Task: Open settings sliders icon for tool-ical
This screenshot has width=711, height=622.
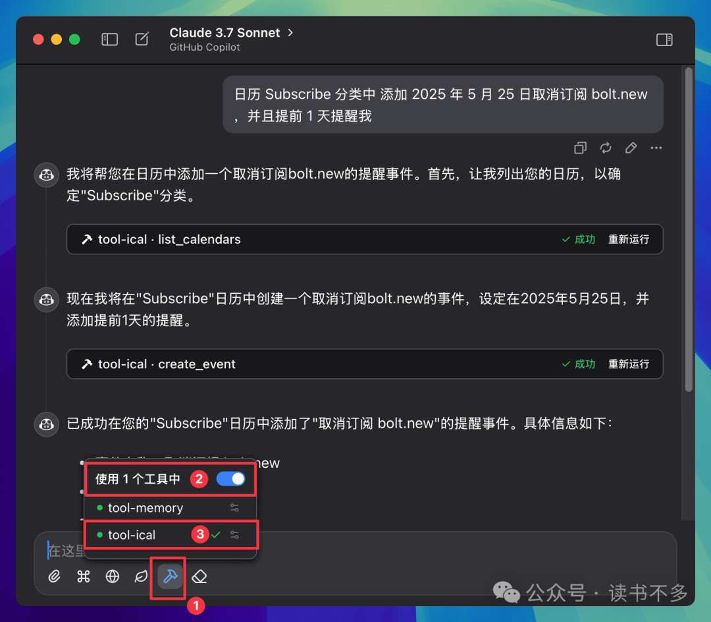Action: click(x=234, y=535)
